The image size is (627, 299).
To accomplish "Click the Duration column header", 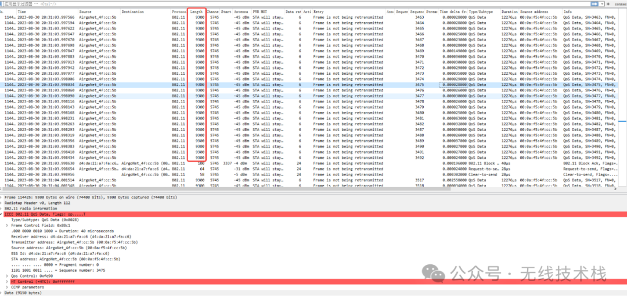I will pos(510,12).
